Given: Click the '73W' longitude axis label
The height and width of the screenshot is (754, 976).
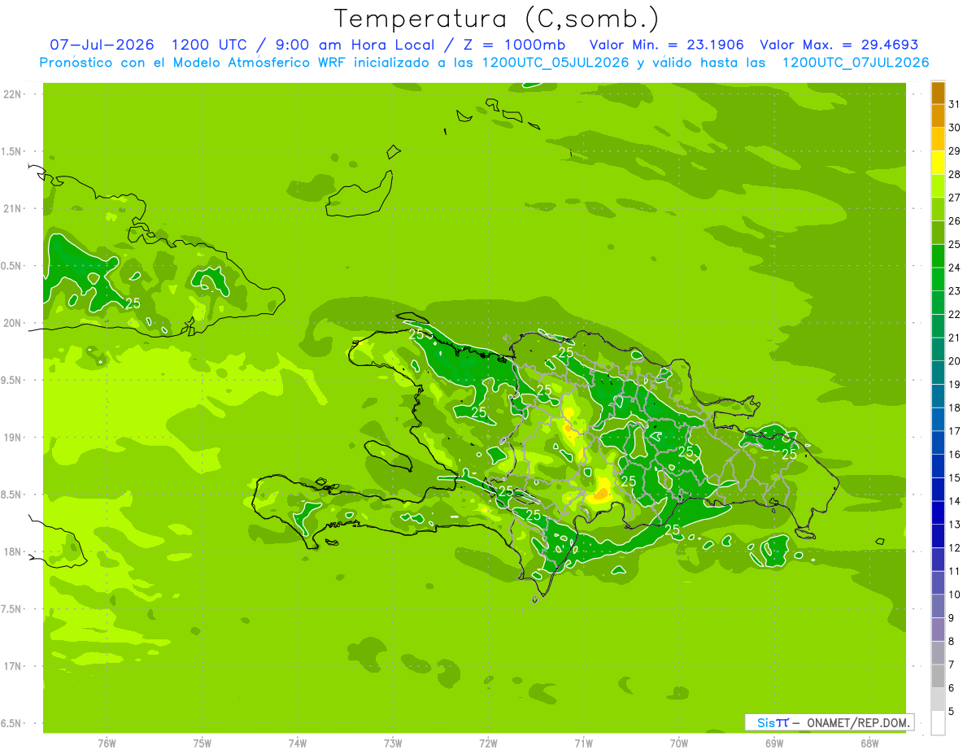Looking at the screenshot, I should (x=393, y=743).
